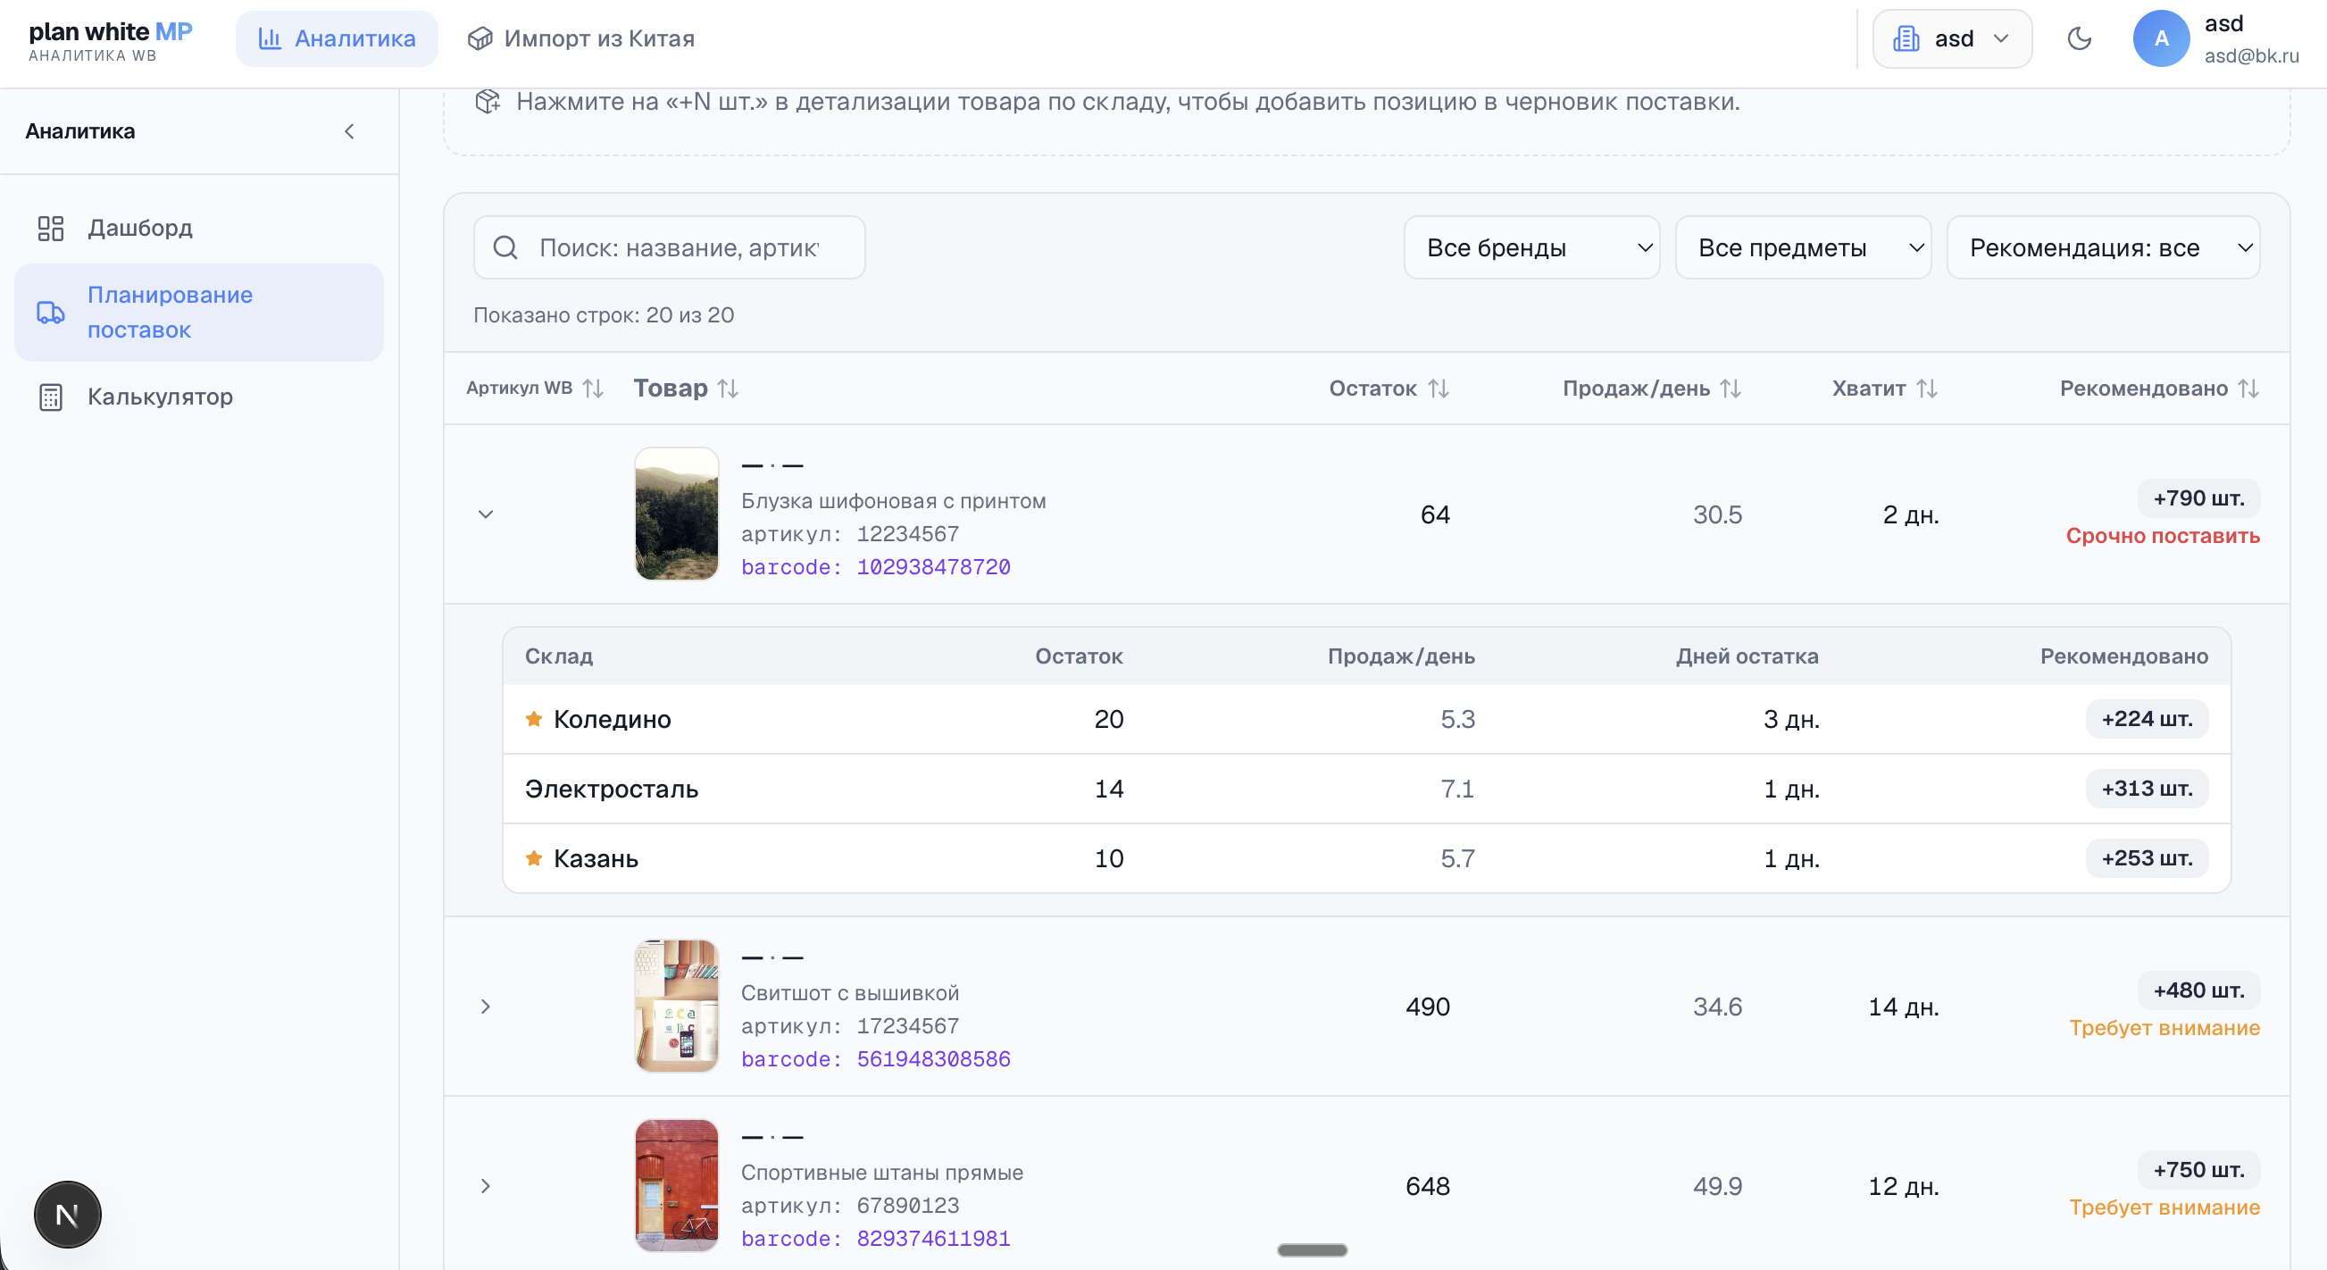Click the box icon beside Импорт
2327x1270 pixels.
[480, 38]
